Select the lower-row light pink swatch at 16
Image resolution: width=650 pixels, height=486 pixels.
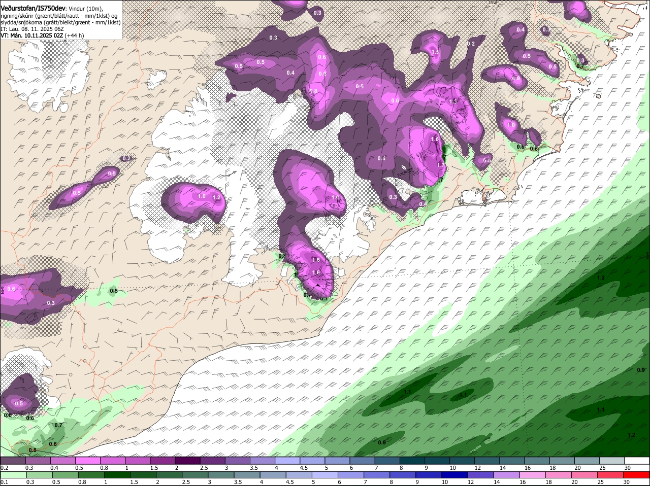coord(533,475)
